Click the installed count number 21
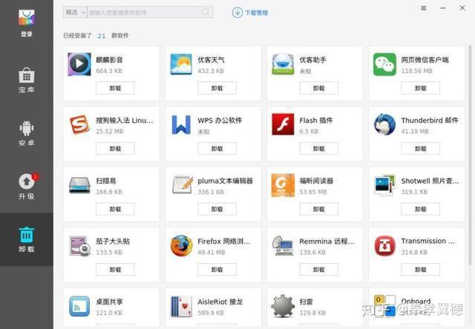The height and width of the screenshot is (329, 475). tap(102, 36)
